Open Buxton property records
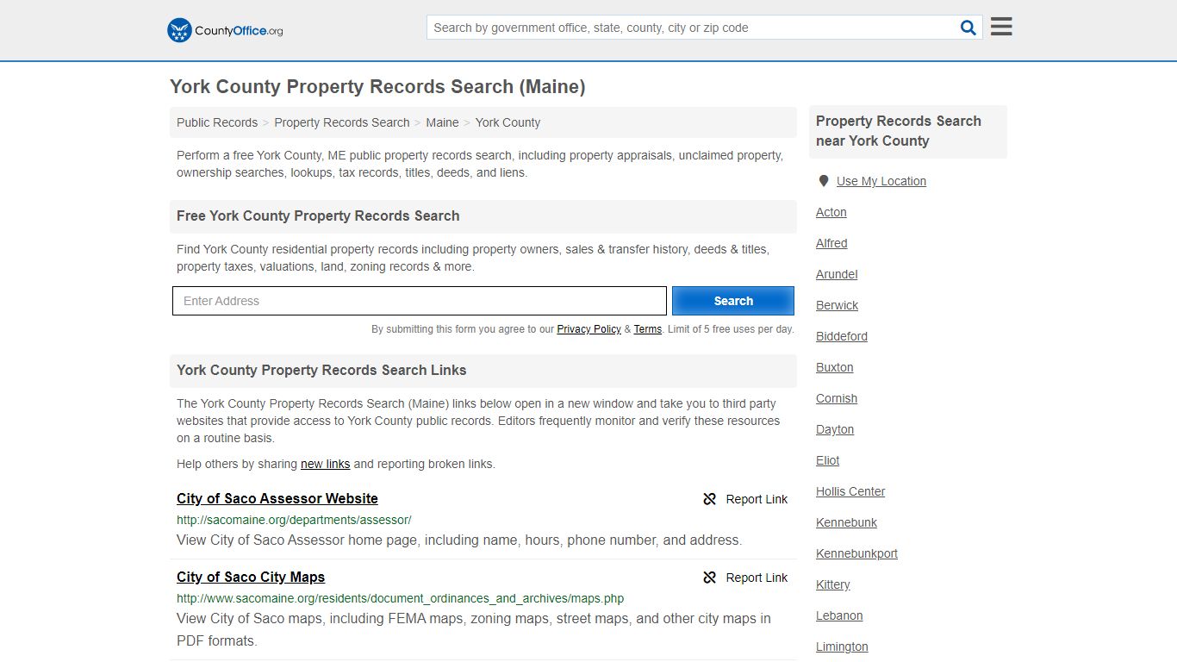The height and width of the screenshot is (662, 1177). click(x=835, y=367)
